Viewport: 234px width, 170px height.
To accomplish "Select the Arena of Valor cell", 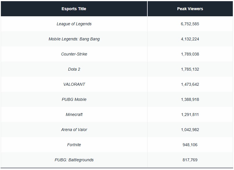I will click(74, 130).
